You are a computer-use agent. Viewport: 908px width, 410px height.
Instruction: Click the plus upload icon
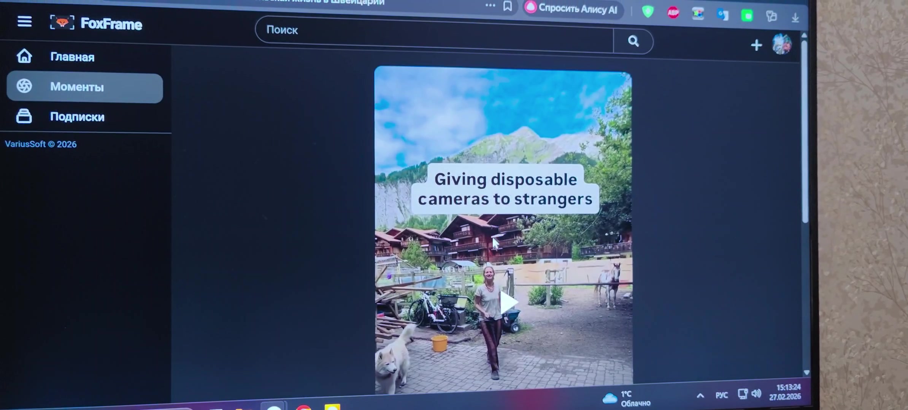click(x=756, y=45)
